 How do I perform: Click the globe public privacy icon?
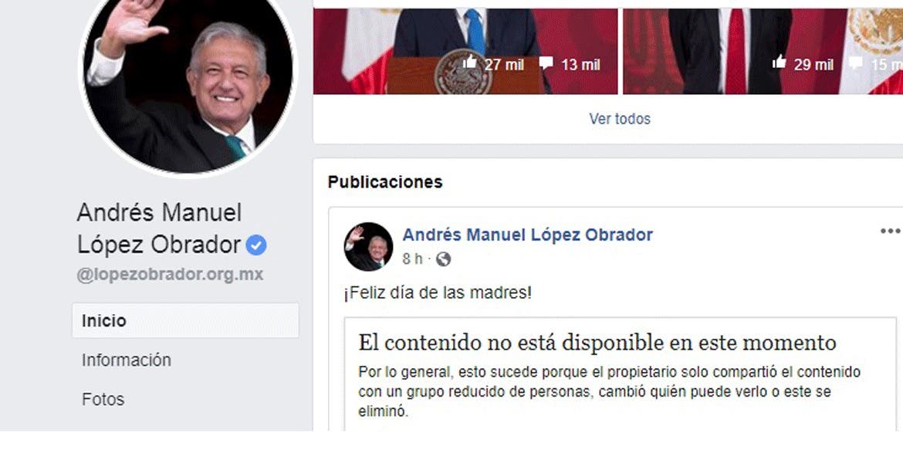443,260
